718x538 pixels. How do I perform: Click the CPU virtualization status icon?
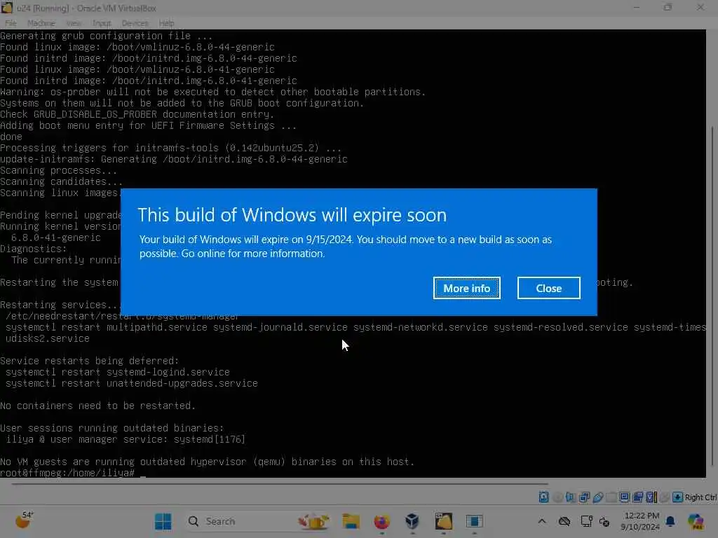coord(651,497)
